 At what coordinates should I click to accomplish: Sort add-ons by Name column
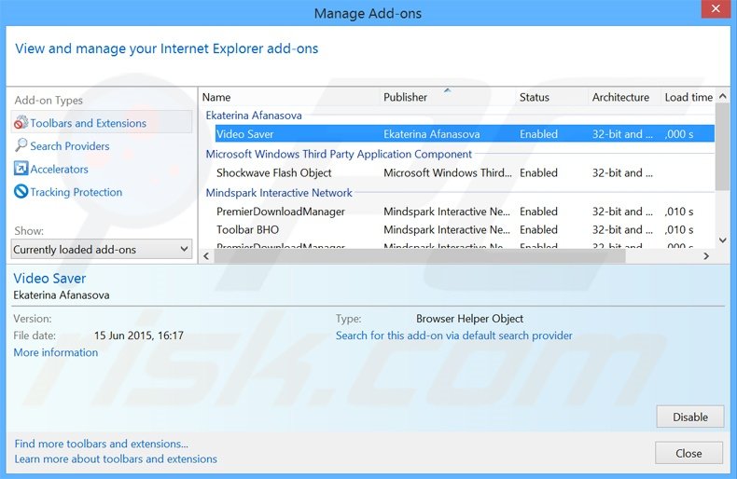click(216, 97)
